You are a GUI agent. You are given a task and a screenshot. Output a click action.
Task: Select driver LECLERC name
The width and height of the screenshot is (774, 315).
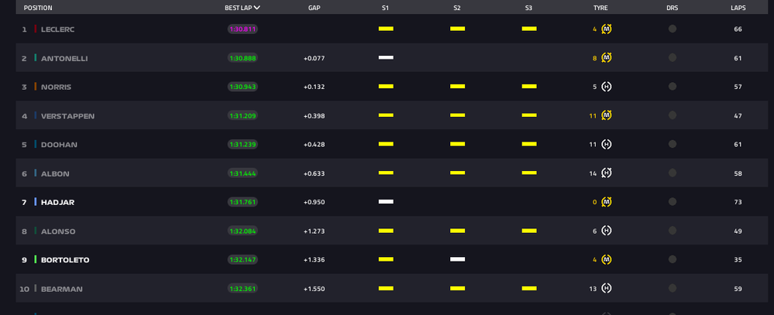(x=58, y=29)
